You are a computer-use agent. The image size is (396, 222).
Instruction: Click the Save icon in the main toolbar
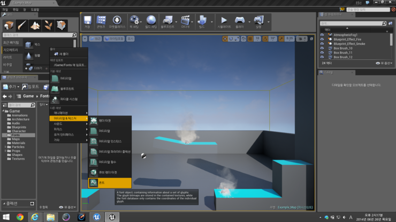87,22
